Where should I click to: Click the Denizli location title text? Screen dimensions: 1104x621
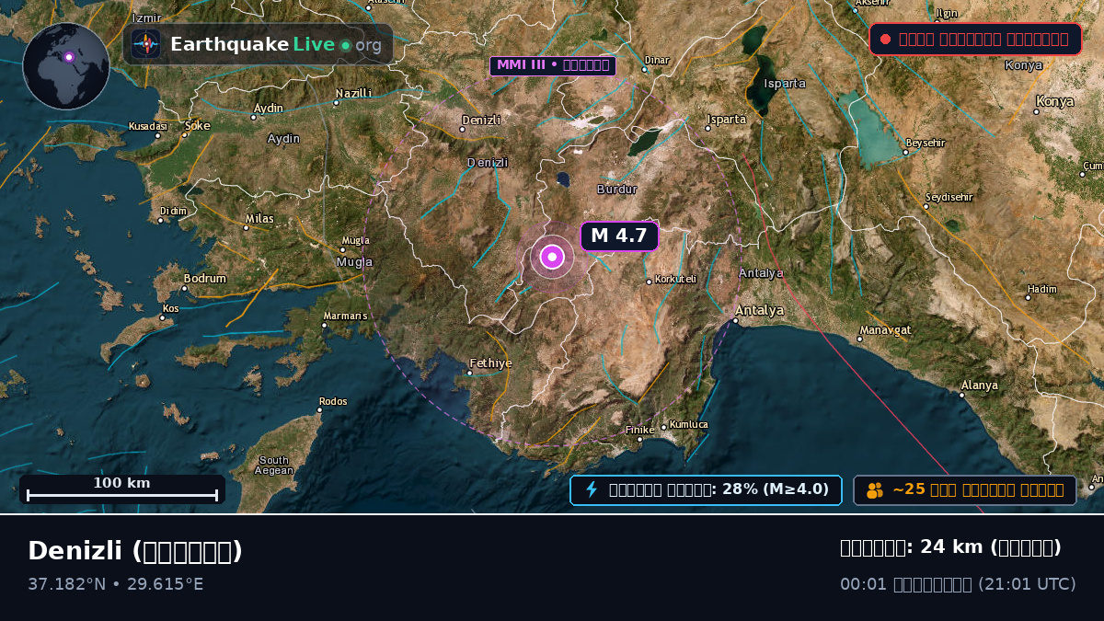coord(135,550)
